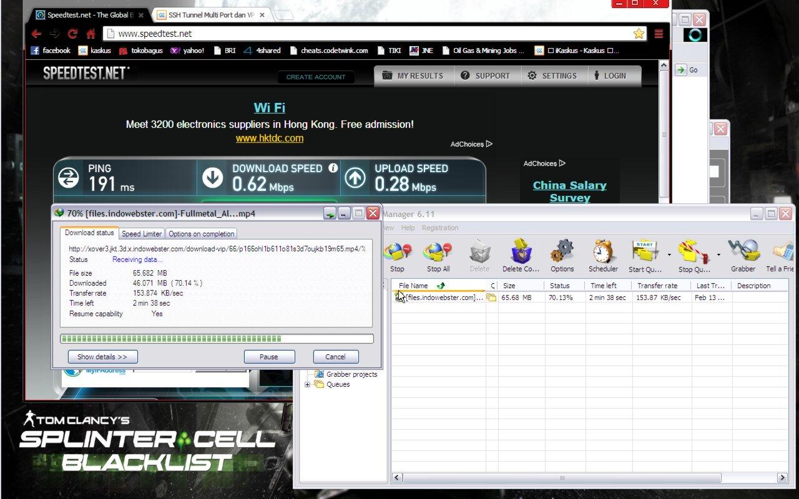Open Start Queue dropdown arrow
Screen dimensions: 799x499
[x=669, y=254]
